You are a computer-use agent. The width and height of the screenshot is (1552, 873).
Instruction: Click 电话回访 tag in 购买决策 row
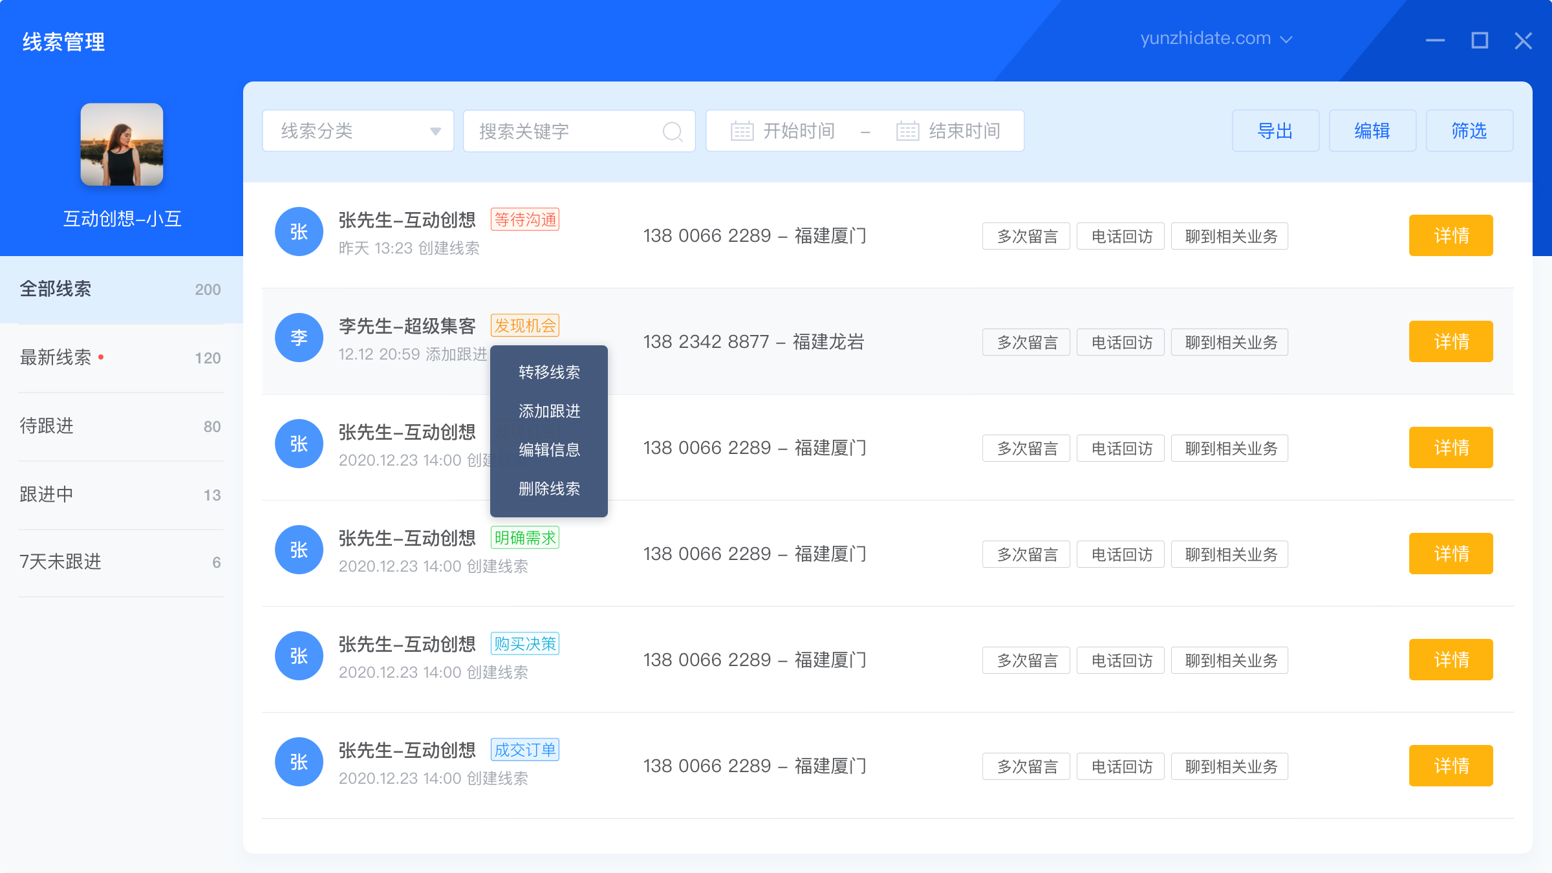1121,660
